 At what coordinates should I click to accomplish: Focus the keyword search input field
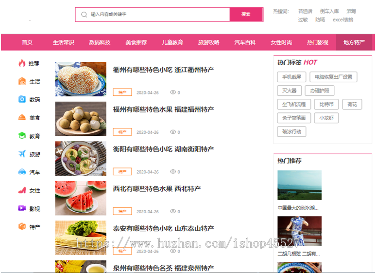tap(152, 15)
